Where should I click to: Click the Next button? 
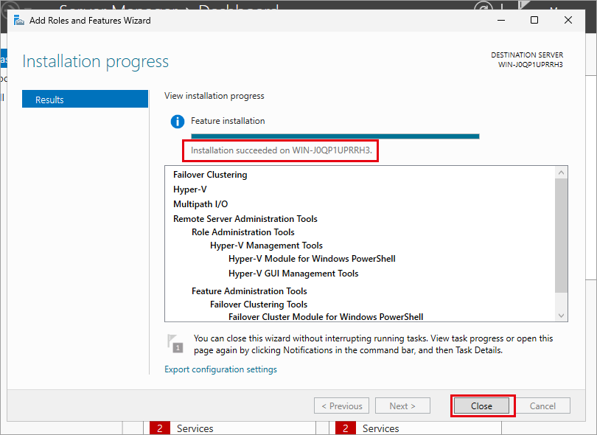[x=402, y=406]
